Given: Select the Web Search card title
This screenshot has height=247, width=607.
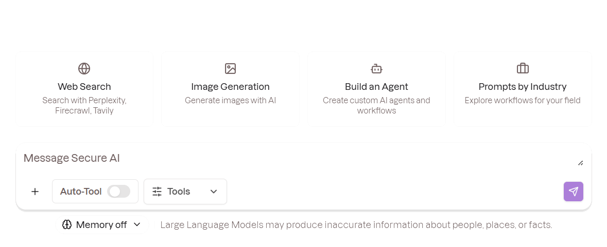Looking at the screenshot, I should (x=84, y=87).
